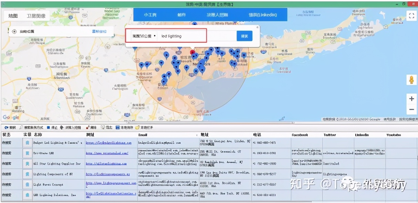Select the Street View Pegman icon
Screen dimensions: 418x203
point(412,80)
